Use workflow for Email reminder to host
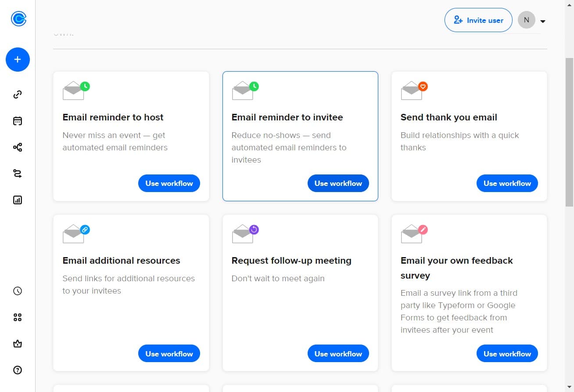This screenshot has width=574, height=392. (169, 183)
